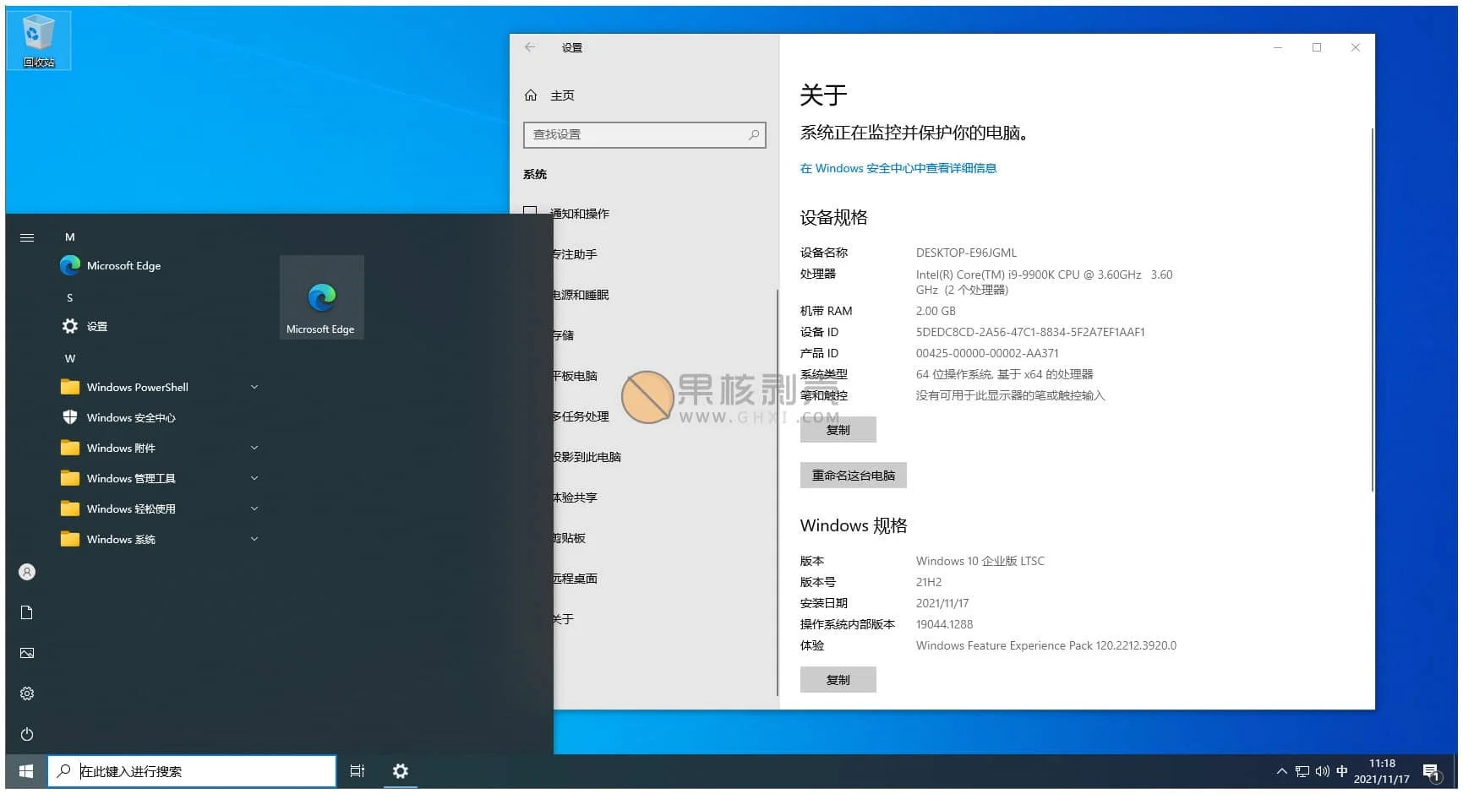Click the 21H2 version number text
Viewport: 1463px width, 794px height.
coord(928,582)
